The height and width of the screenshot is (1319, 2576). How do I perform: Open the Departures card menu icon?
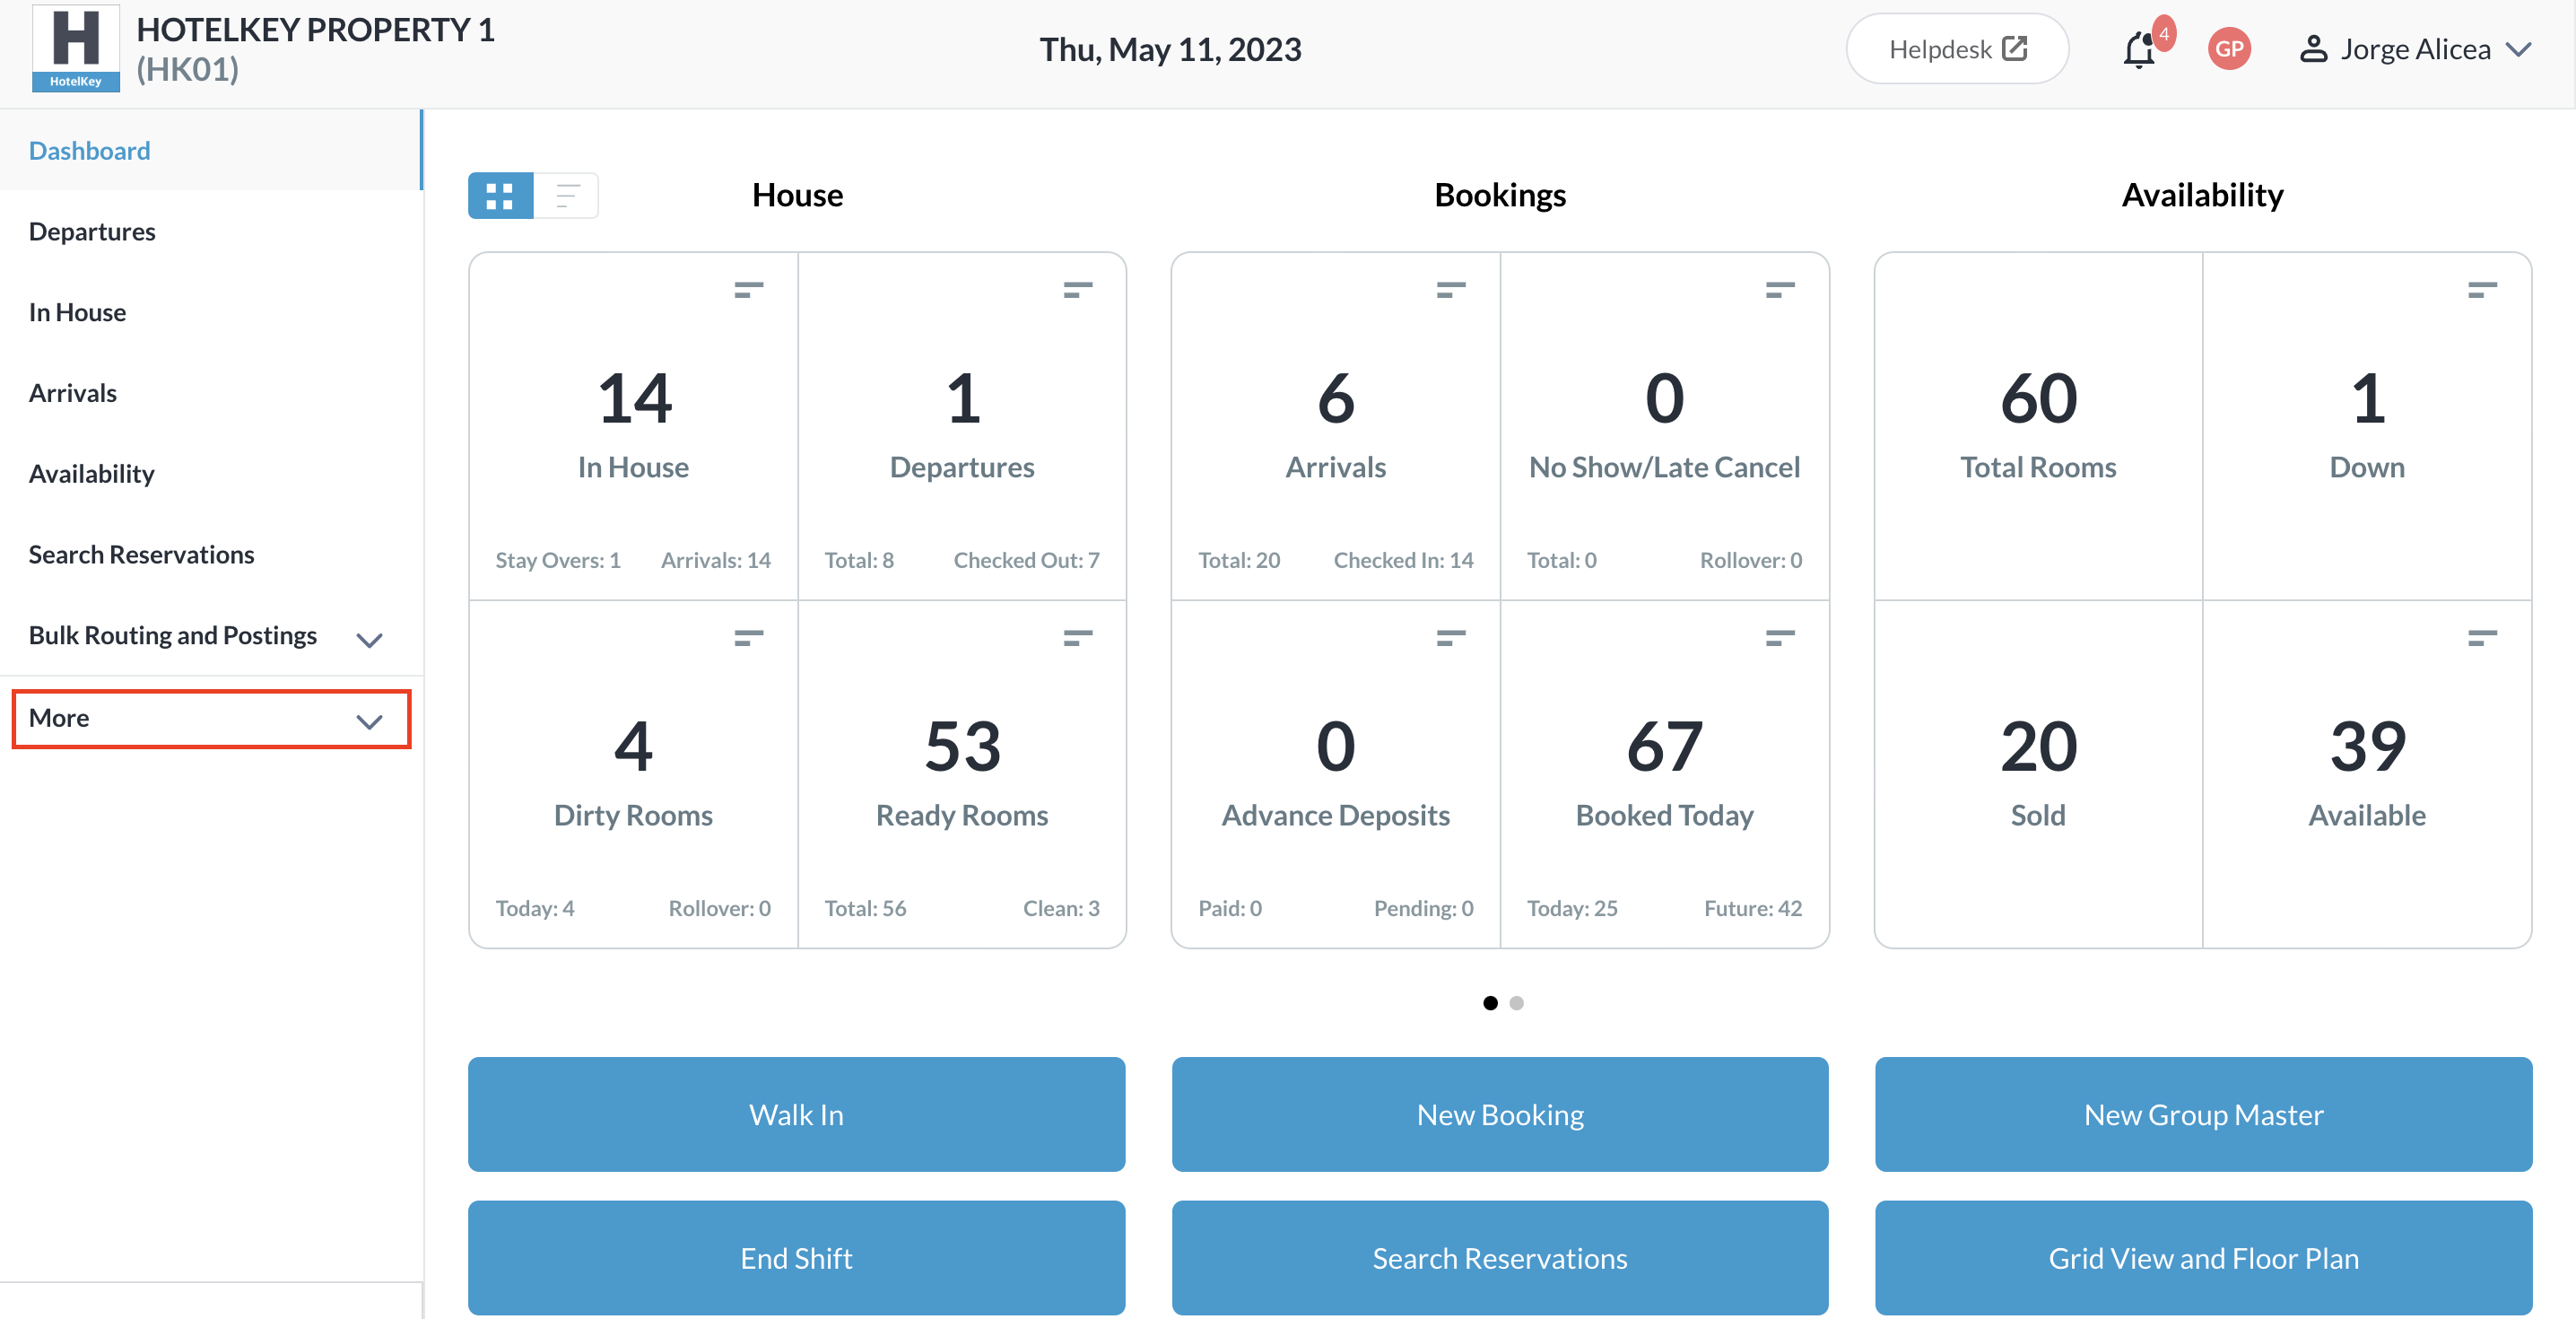tap(1077, 290)
